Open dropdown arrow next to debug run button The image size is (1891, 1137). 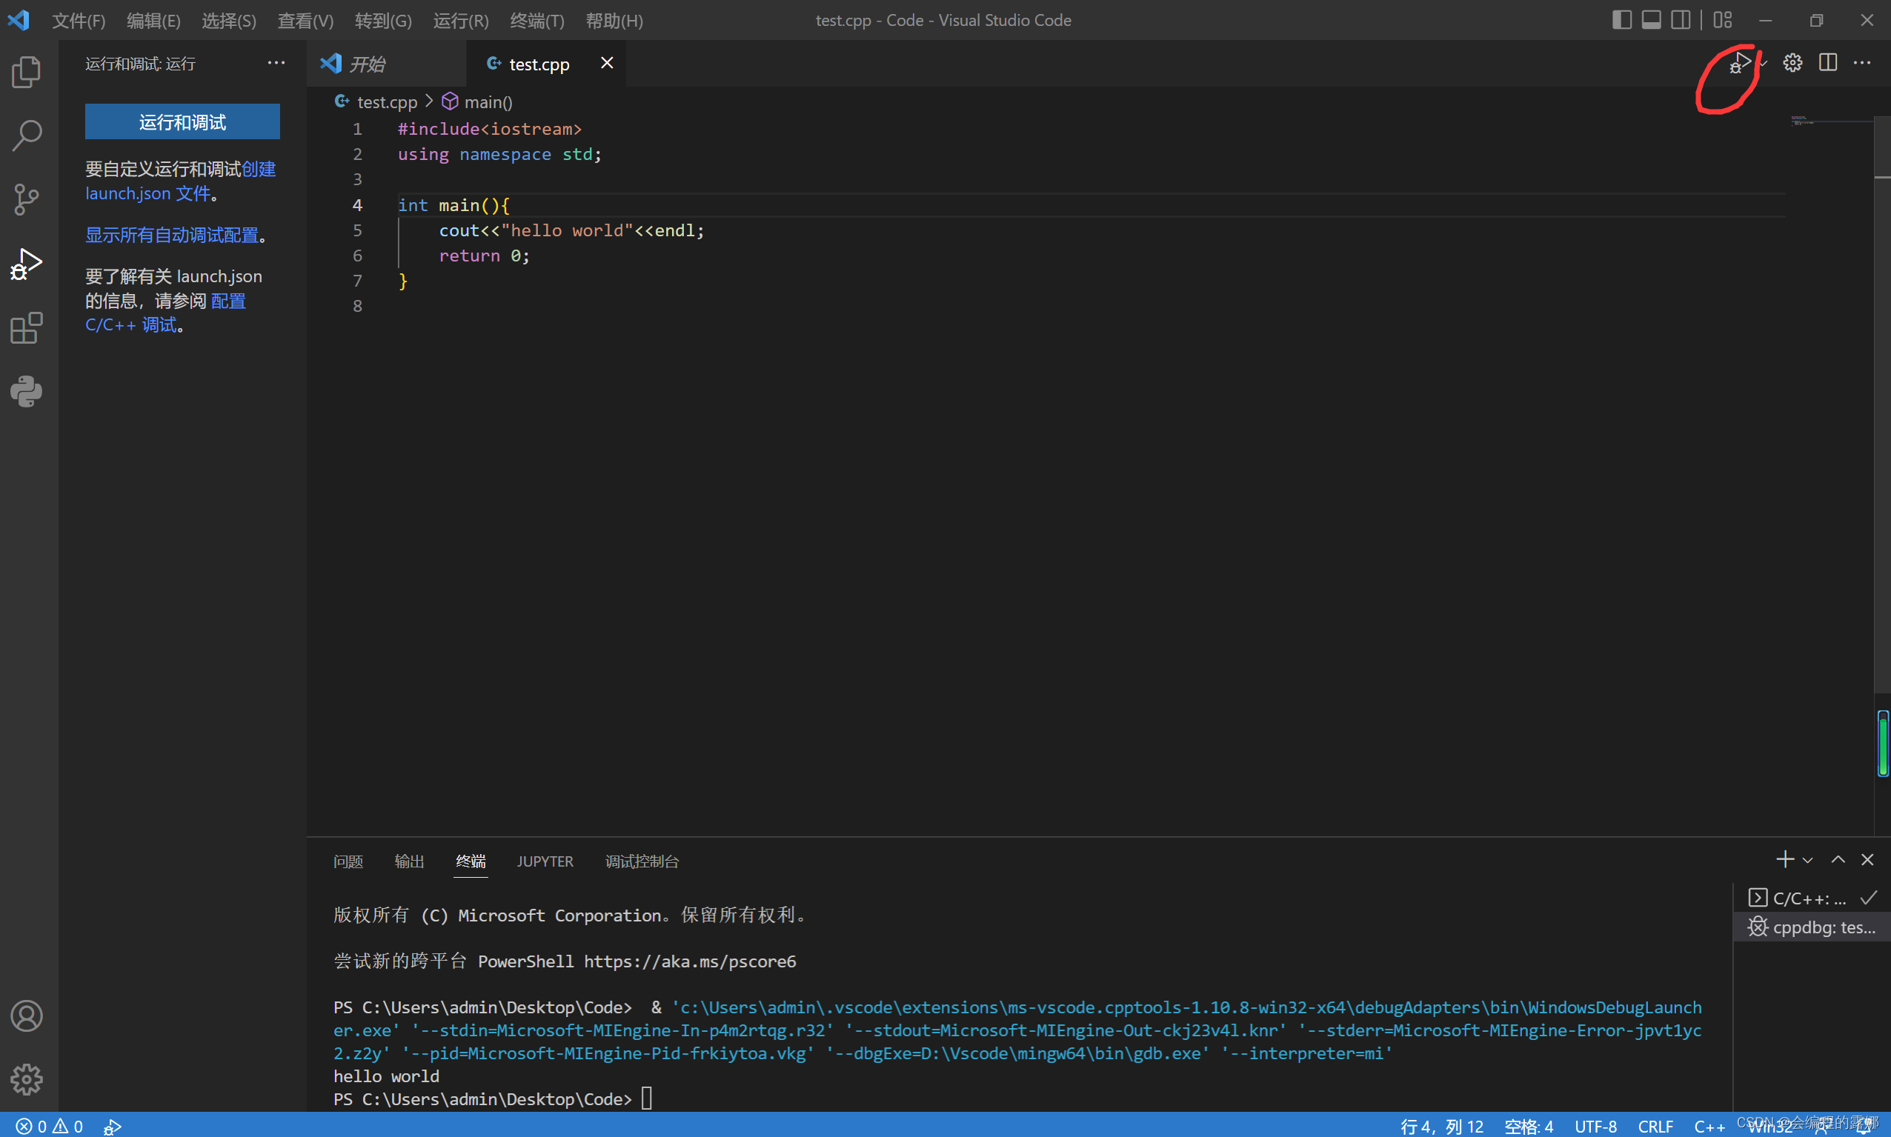coord(1763,63)
